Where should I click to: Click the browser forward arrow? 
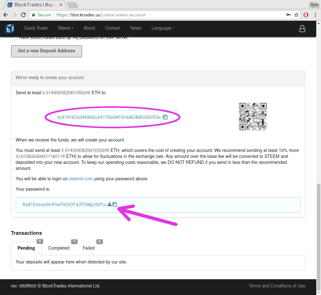pos(15,15)
